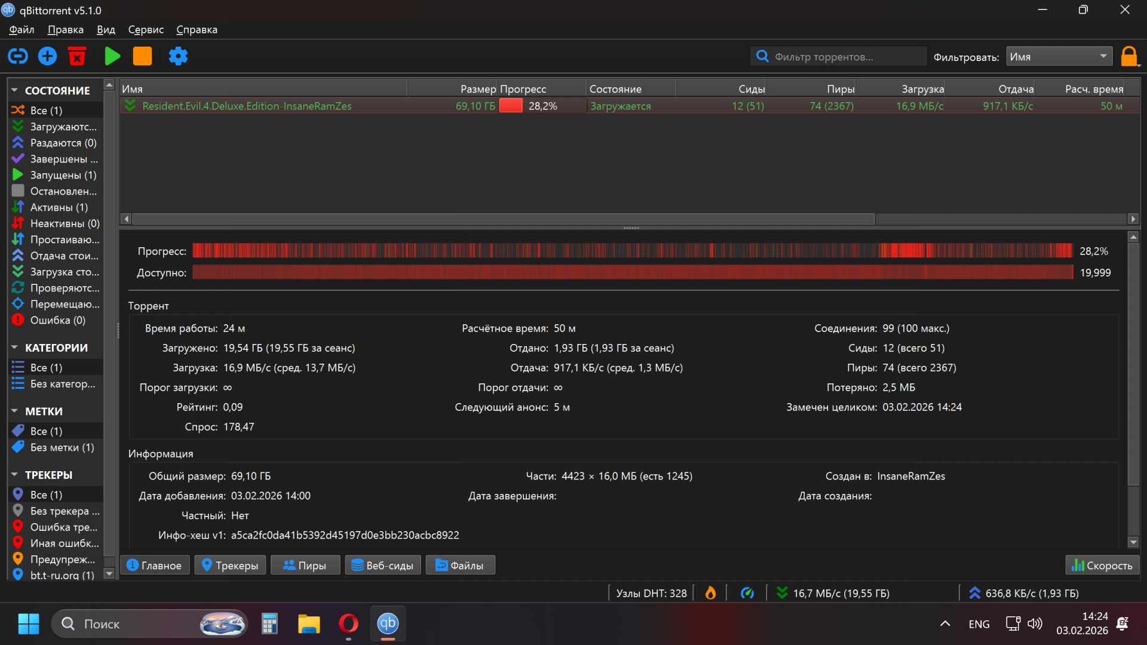Open the Имя filter-by dropdown
This screenshot has width=1147, height=645.
click(1059, 57)
